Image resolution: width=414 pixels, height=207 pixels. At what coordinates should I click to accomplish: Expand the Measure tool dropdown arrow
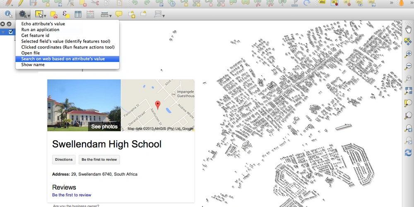111,16
